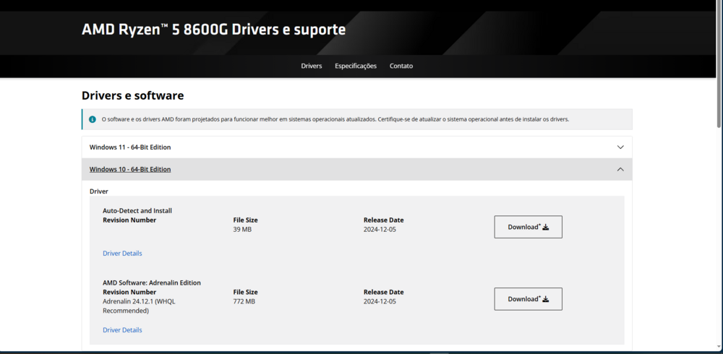Click the Auto-Detect and Install driver title
The width and height of the screenshot is (723, 354).
pyautogui.click(x=137, y=211)
